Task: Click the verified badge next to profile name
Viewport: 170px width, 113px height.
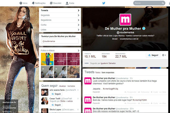Action: coord(144,28)
